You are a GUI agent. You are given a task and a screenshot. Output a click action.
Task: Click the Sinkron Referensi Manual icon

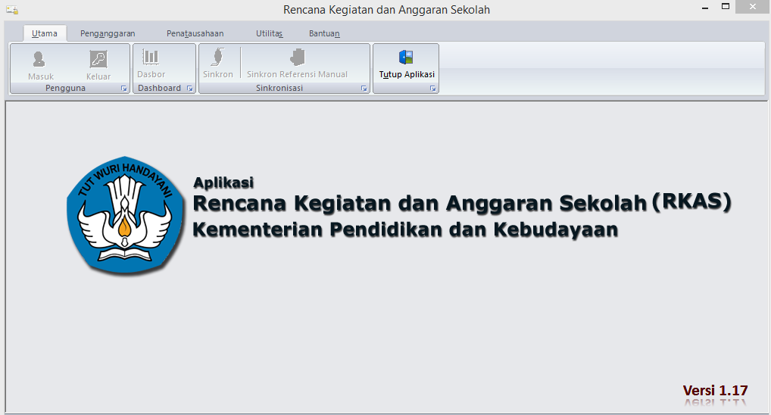[297, 57]
